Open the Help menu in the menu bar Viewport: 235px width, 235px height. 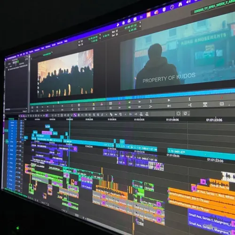(x=66, y=41)
